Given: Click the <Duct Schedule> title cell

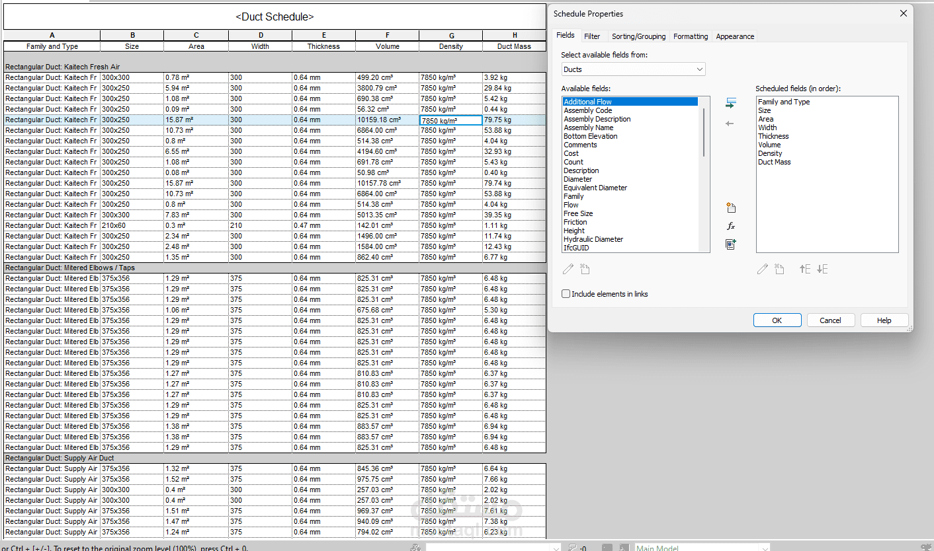Looking at the screenshot, I should pyautogui.click(x=275, y=17).
